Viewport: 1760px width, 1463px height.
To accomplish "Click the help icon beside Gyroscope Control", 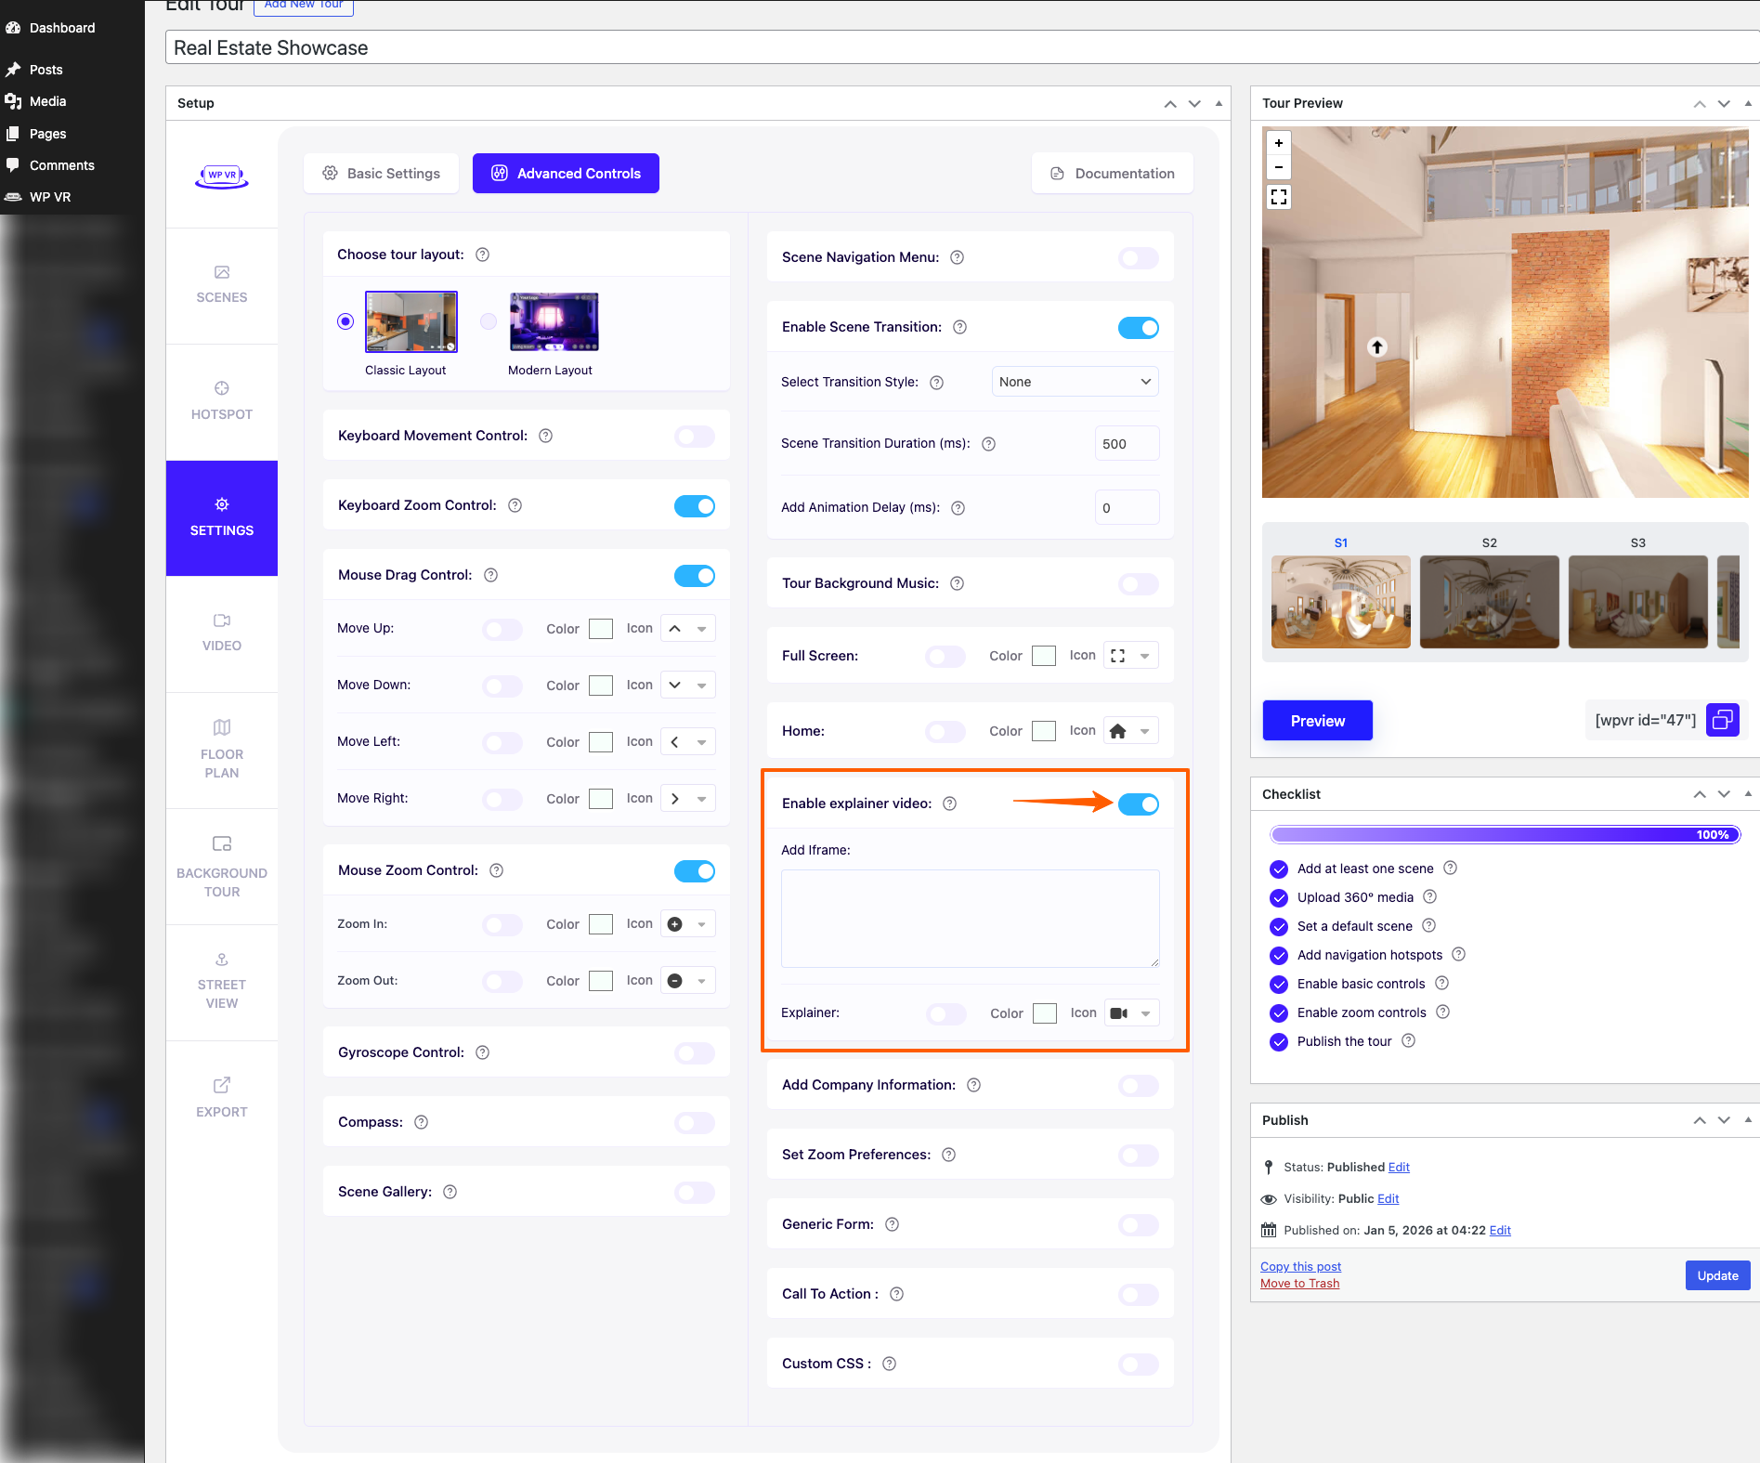I will click(x=482, y=1052).
